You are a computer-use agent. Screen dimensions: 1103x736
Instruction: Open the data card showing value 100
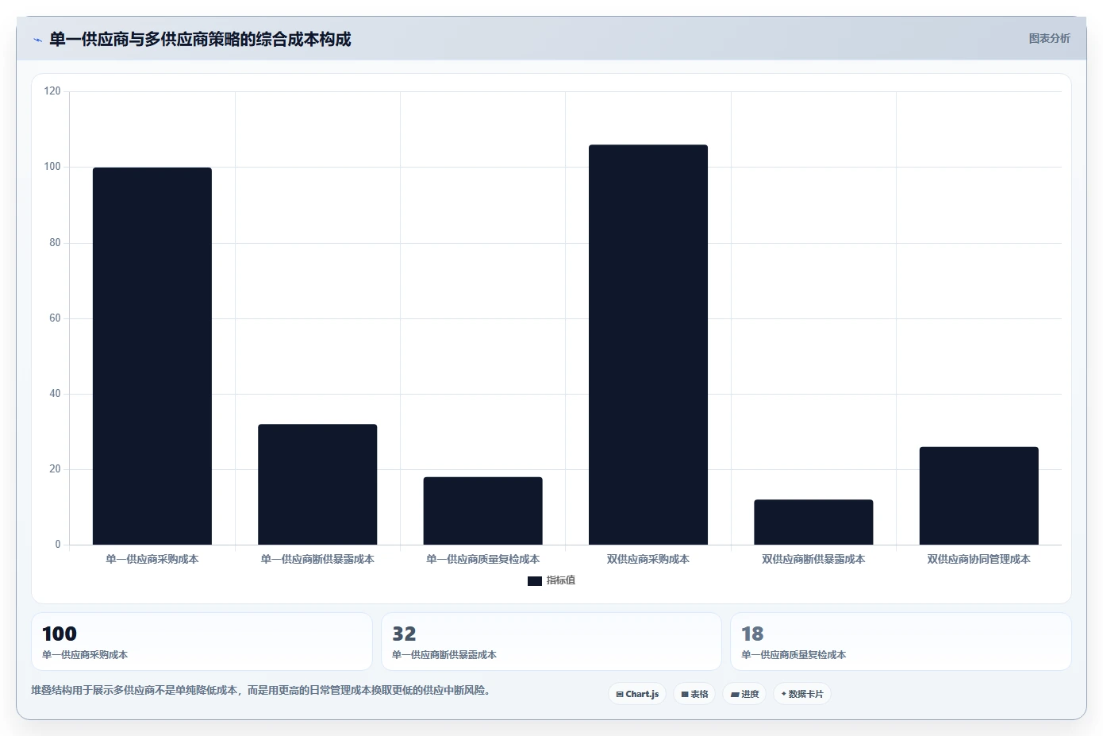pyautogui.click(x=202, y=642)
